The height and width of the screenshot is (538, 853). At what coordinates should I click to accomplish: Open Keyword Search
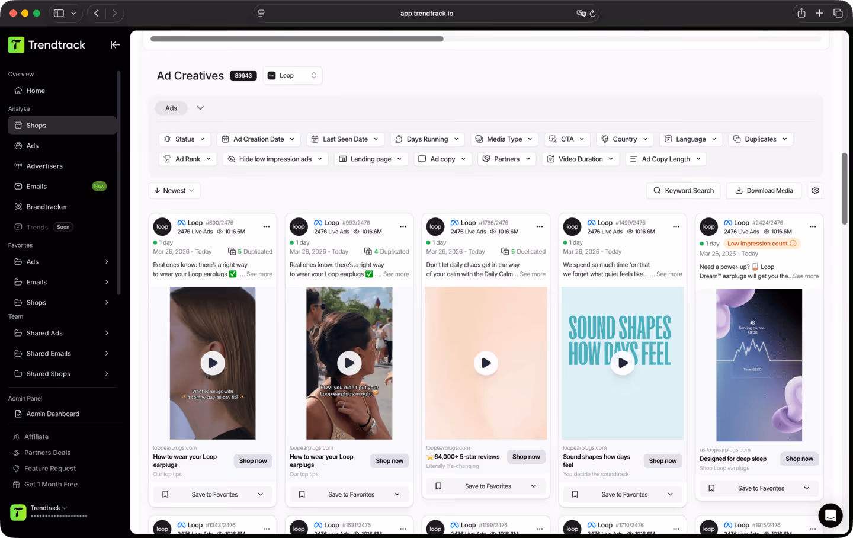684,190
